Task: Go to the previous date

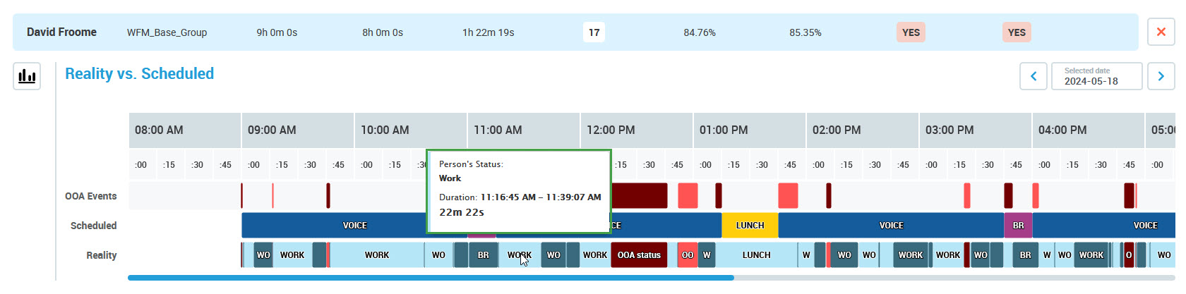Action: pos(1033,76)
